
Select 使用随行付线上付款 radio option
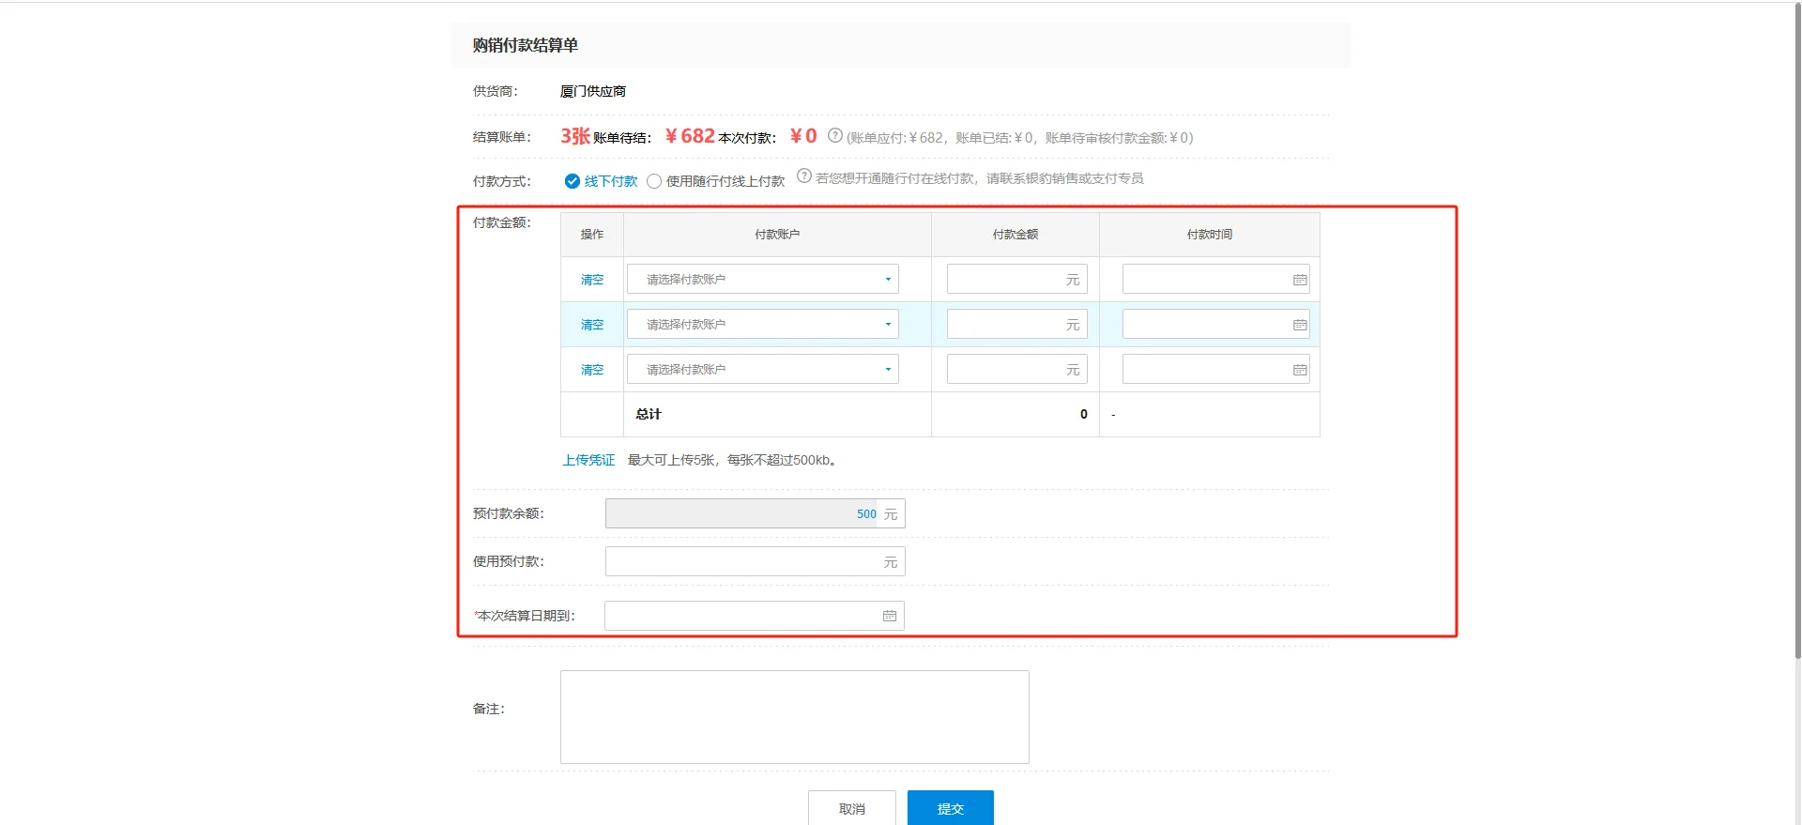pyautogui.click(x=654, y=181)
